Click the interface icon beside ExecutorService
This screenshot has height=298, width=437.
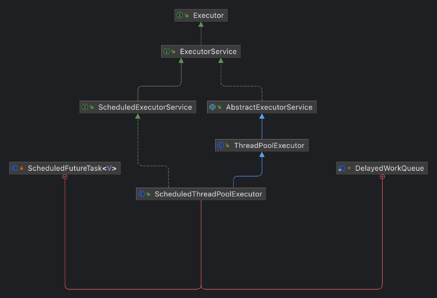pyautogui.click(x=167, y=52)
